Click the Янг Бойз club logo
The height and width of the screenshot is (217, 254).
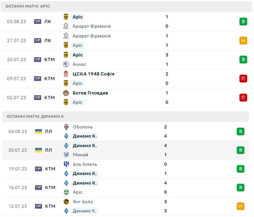pos(66,202)
